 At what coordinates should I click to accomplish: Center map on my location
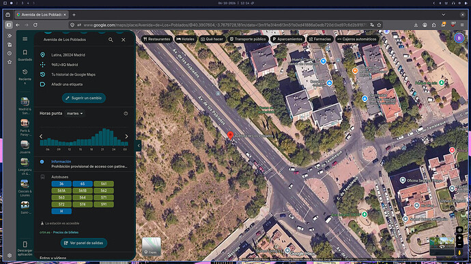(x=459, y=230)
